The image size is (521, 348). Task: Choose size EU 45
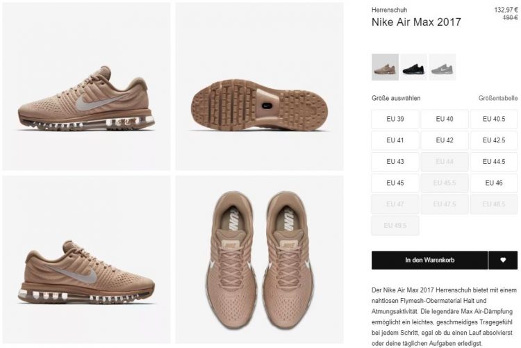pos(395,183)
